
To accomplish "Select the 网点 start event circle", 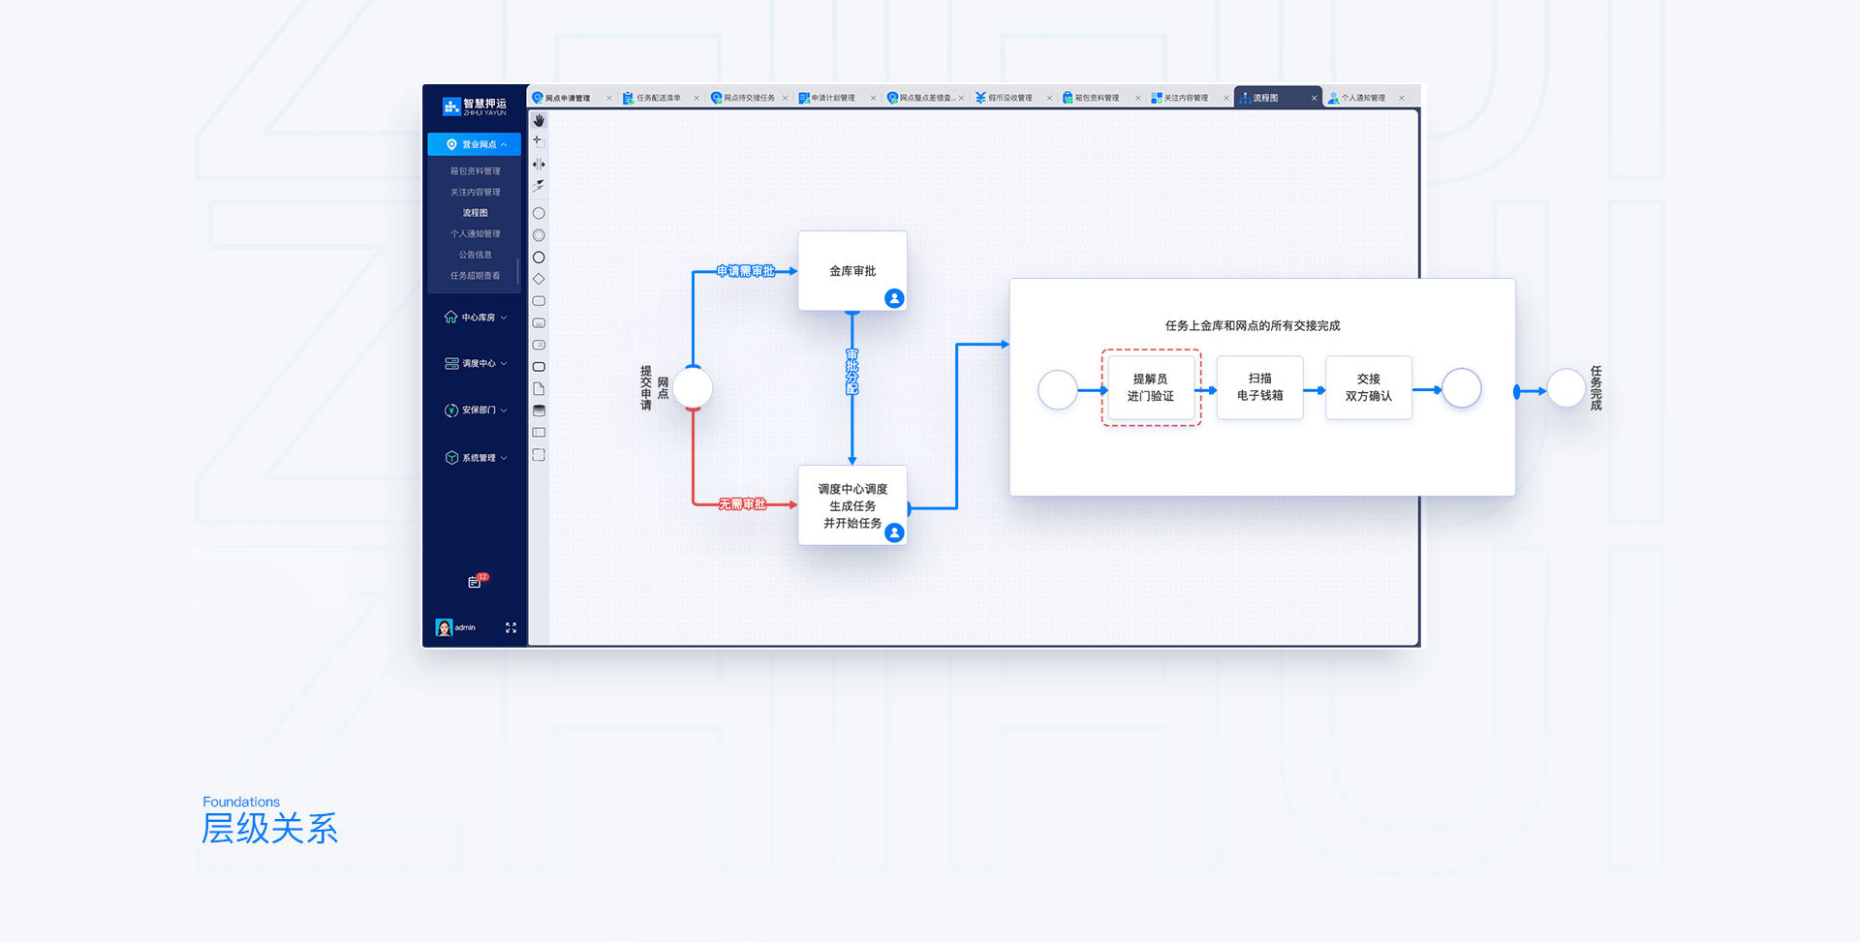I will click(693, 388).
